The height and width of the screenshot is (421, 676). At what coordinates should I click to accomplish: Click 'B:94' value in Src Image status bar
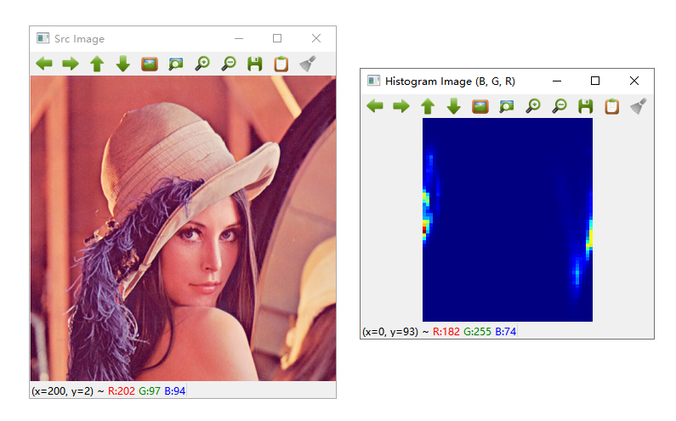174,390
